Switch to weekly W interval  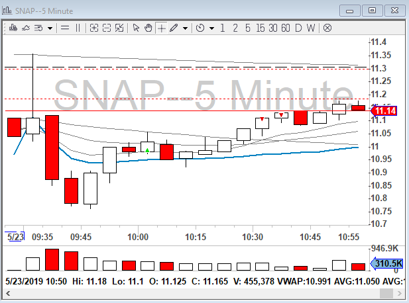pos(311,28)
